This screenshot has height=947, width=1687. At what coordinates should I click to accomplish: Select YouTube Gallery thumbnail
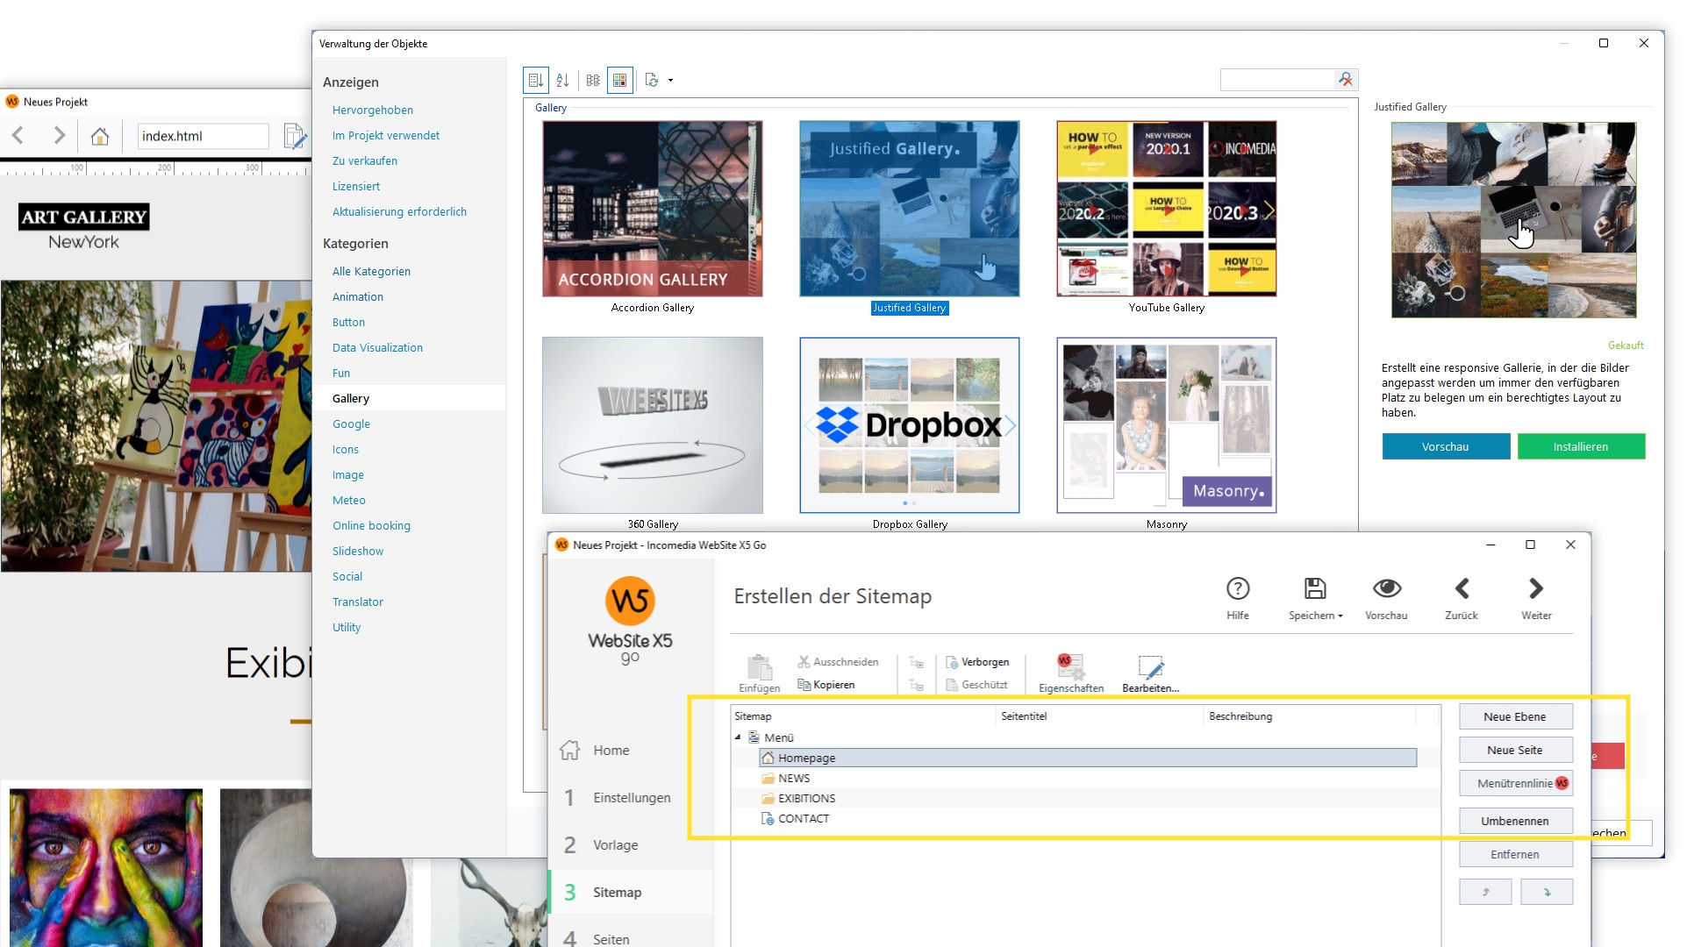(x=1166, y=209)
